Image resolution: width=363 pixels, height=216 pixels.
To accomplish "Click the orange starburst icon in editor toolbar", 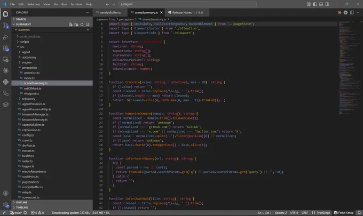I will pos(340,12).
